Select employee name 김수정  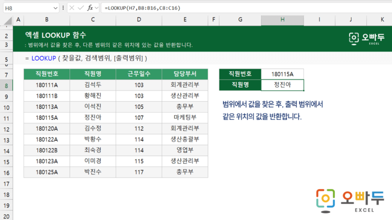pos(93,128)
